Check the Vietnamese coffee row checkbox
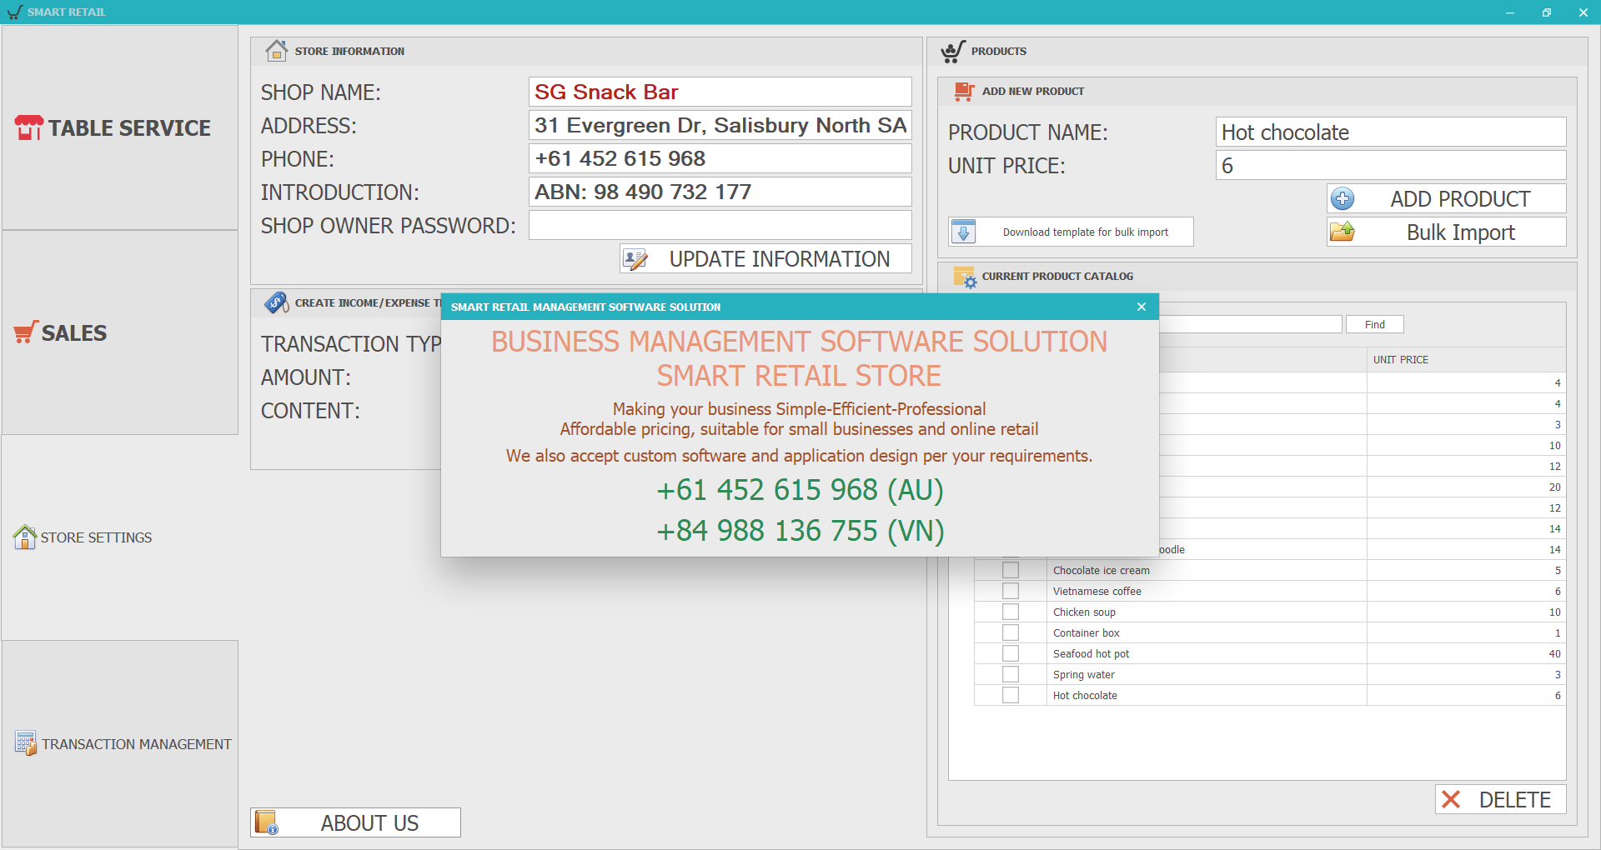Image resolution: width=1601 pixels, height=850 pixels. coord(1011,592)
